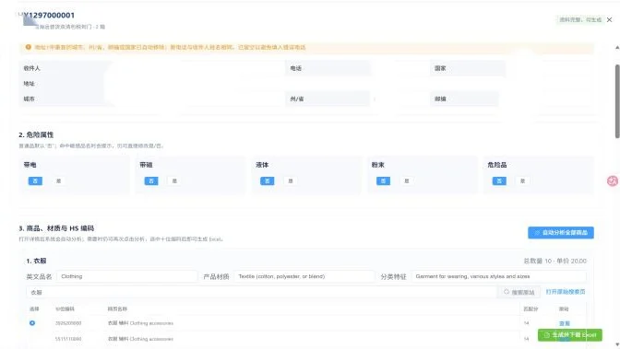The image size is (620, 349).
Task: Open the 打开原始检索页 link
Action: [x=566, y=292]
